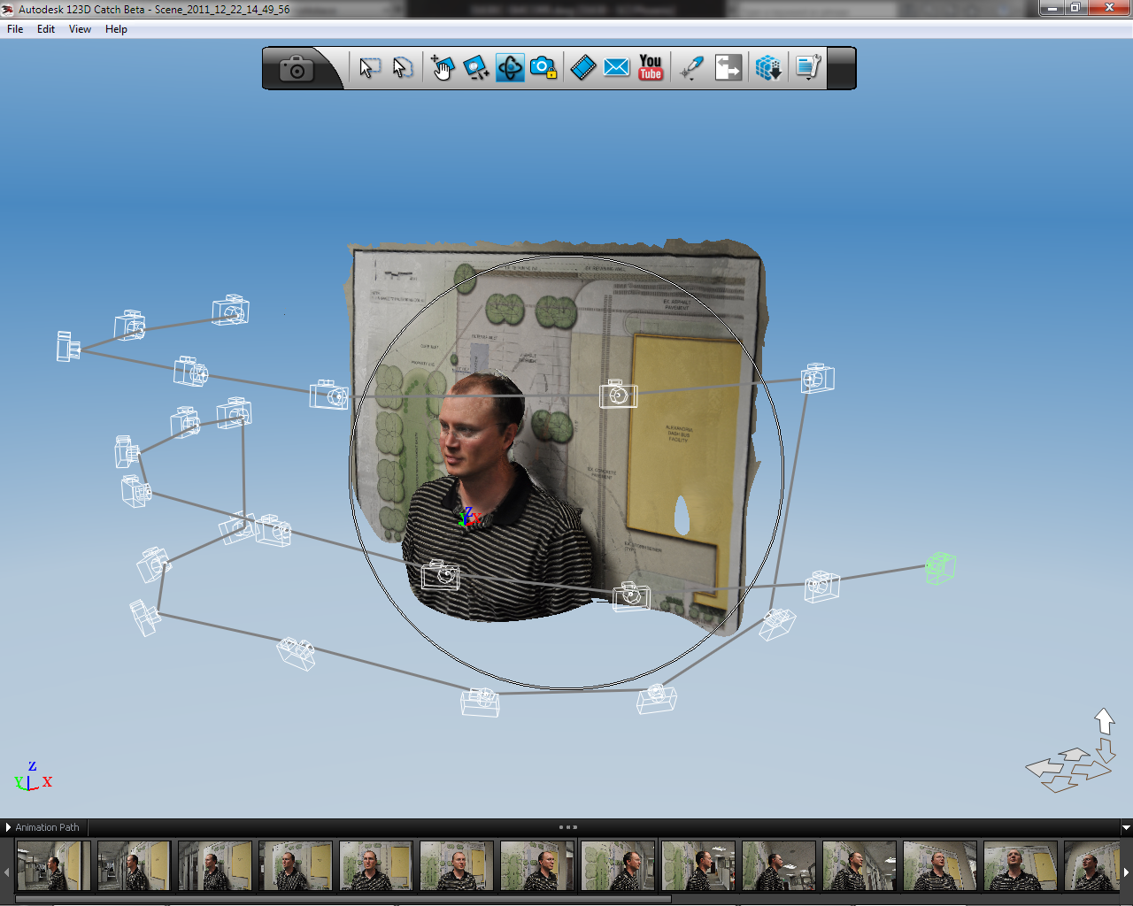
Task: Activate the Zoom magnifier tool
Action: (476, 68)
